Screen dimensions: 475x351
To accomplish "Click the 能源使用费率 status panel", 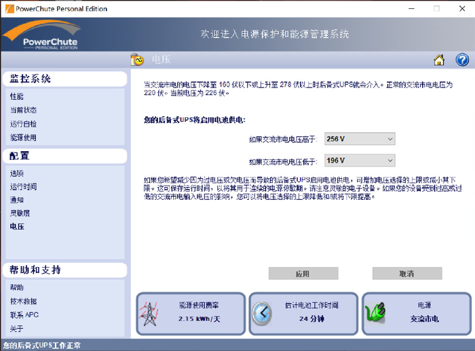I will click(x=191, y=314).
